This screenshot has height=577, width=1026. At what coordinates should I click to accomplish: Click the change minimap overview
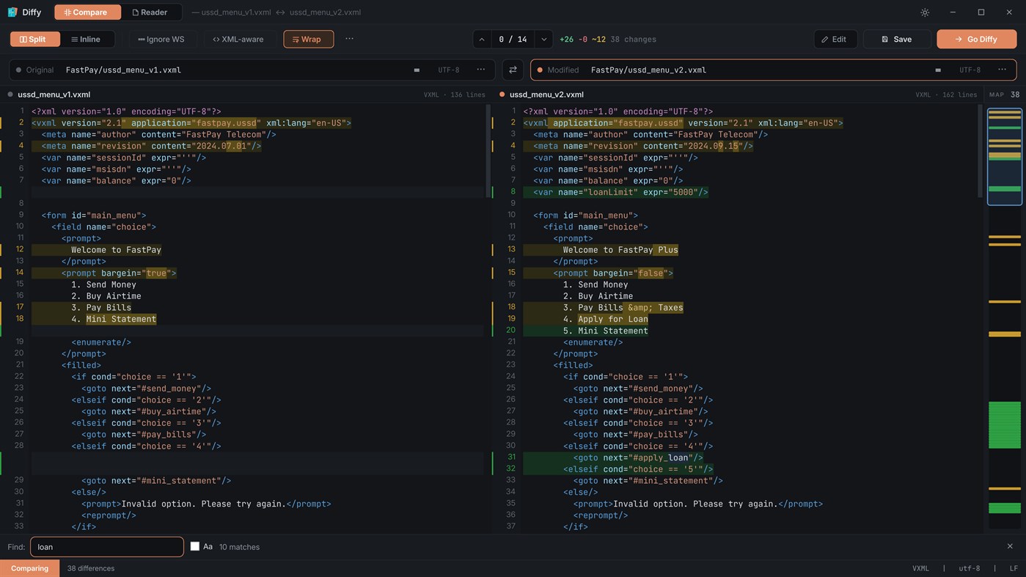1004,319
